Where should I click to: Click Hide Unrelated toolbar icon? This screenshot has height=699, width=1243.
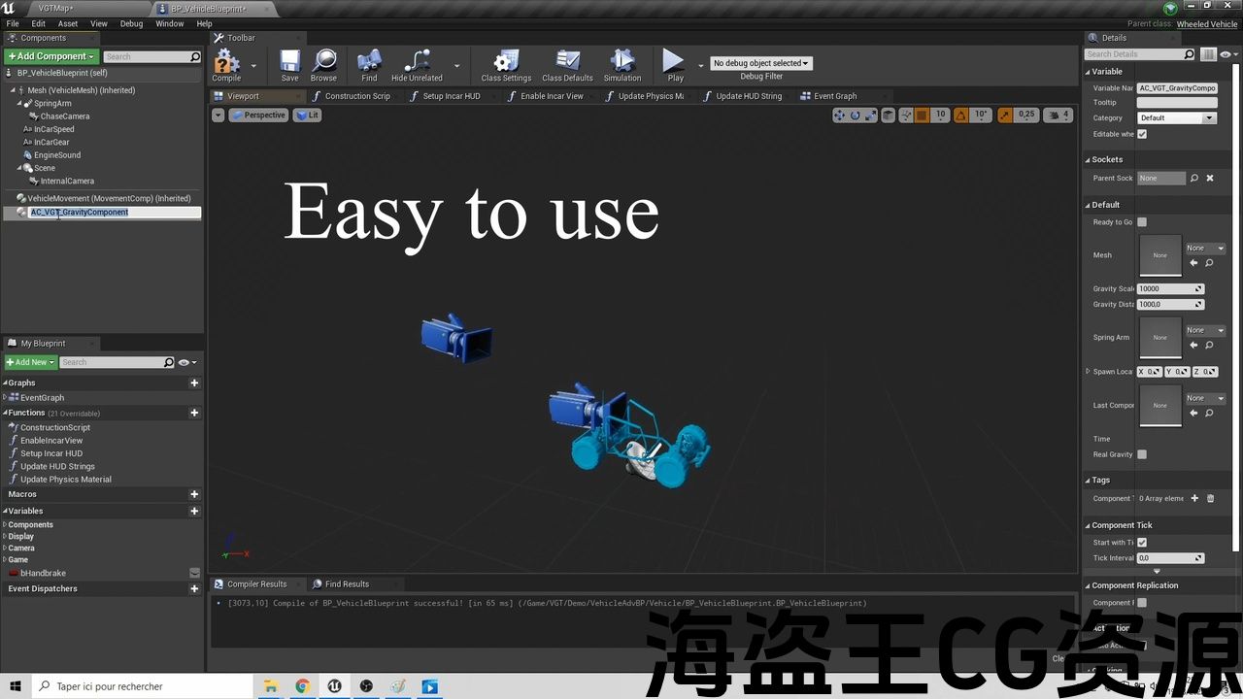[417, 64]
